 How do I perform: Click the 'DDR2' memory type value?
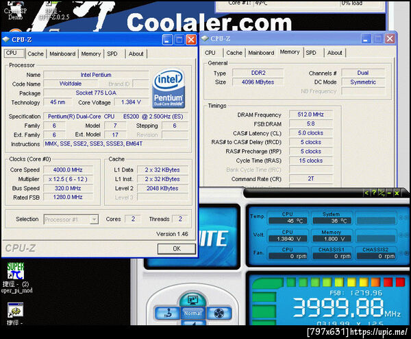pos(258,73)
